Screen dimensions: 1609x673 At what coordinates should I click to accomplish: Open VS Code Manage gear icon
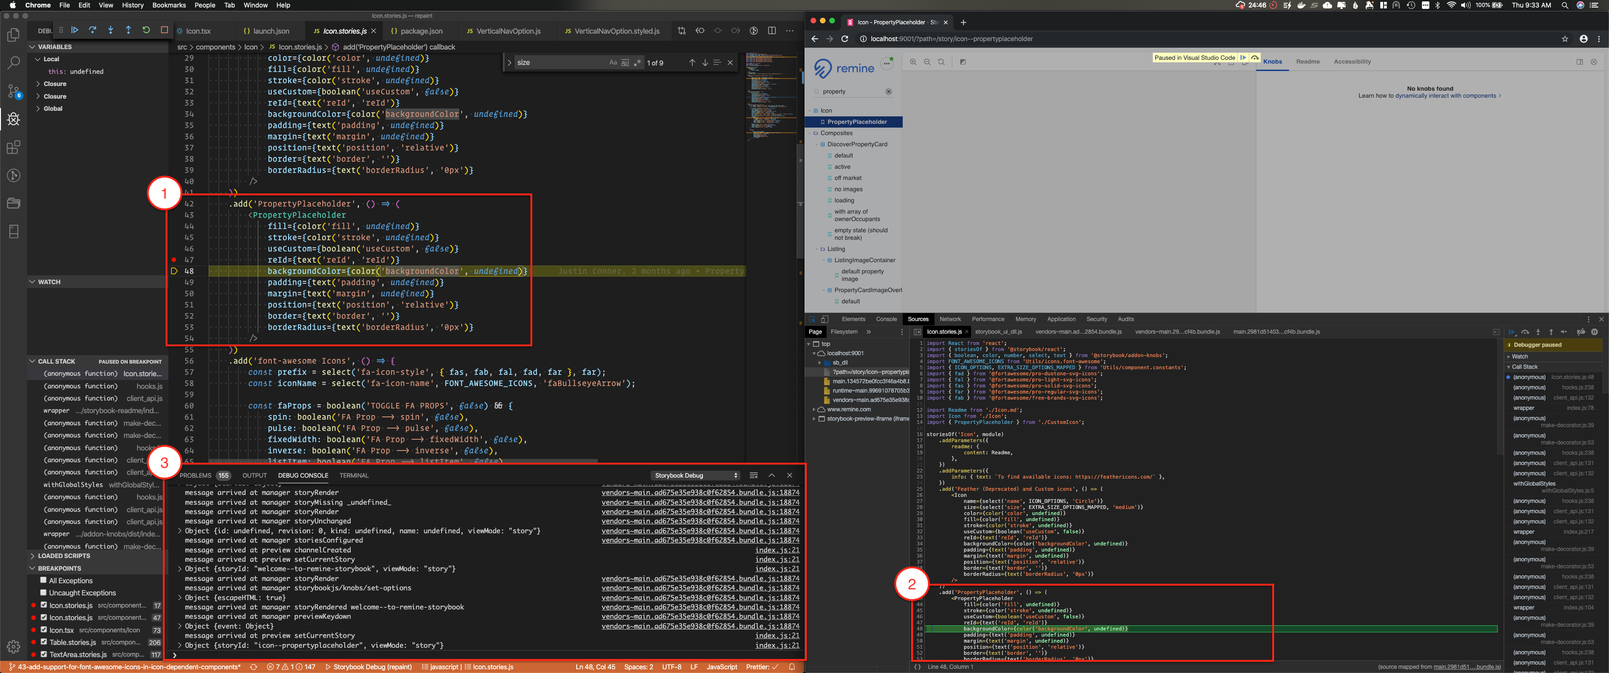click(x=13, y=647)
